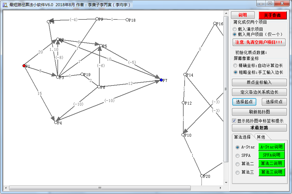292x194 pixels.
Task: Click graph node P10
Action: click(x=183, y=135)
